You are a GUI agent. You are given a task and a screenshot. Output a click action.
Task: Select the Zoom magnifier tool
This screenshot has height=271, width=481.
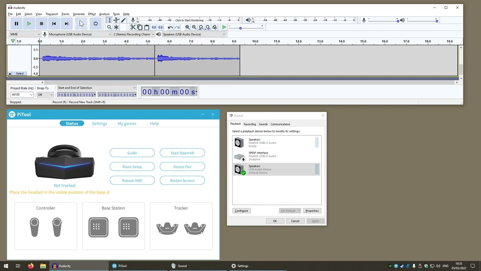click(109, 27)
